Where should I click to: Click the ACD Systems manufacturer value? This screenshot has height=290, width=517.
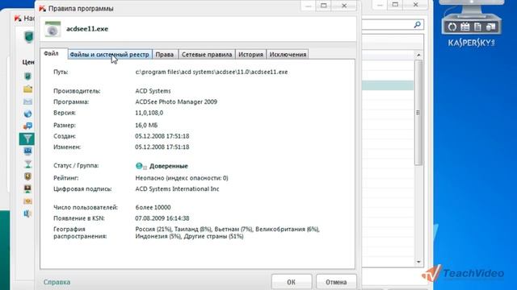click(153, 91)
